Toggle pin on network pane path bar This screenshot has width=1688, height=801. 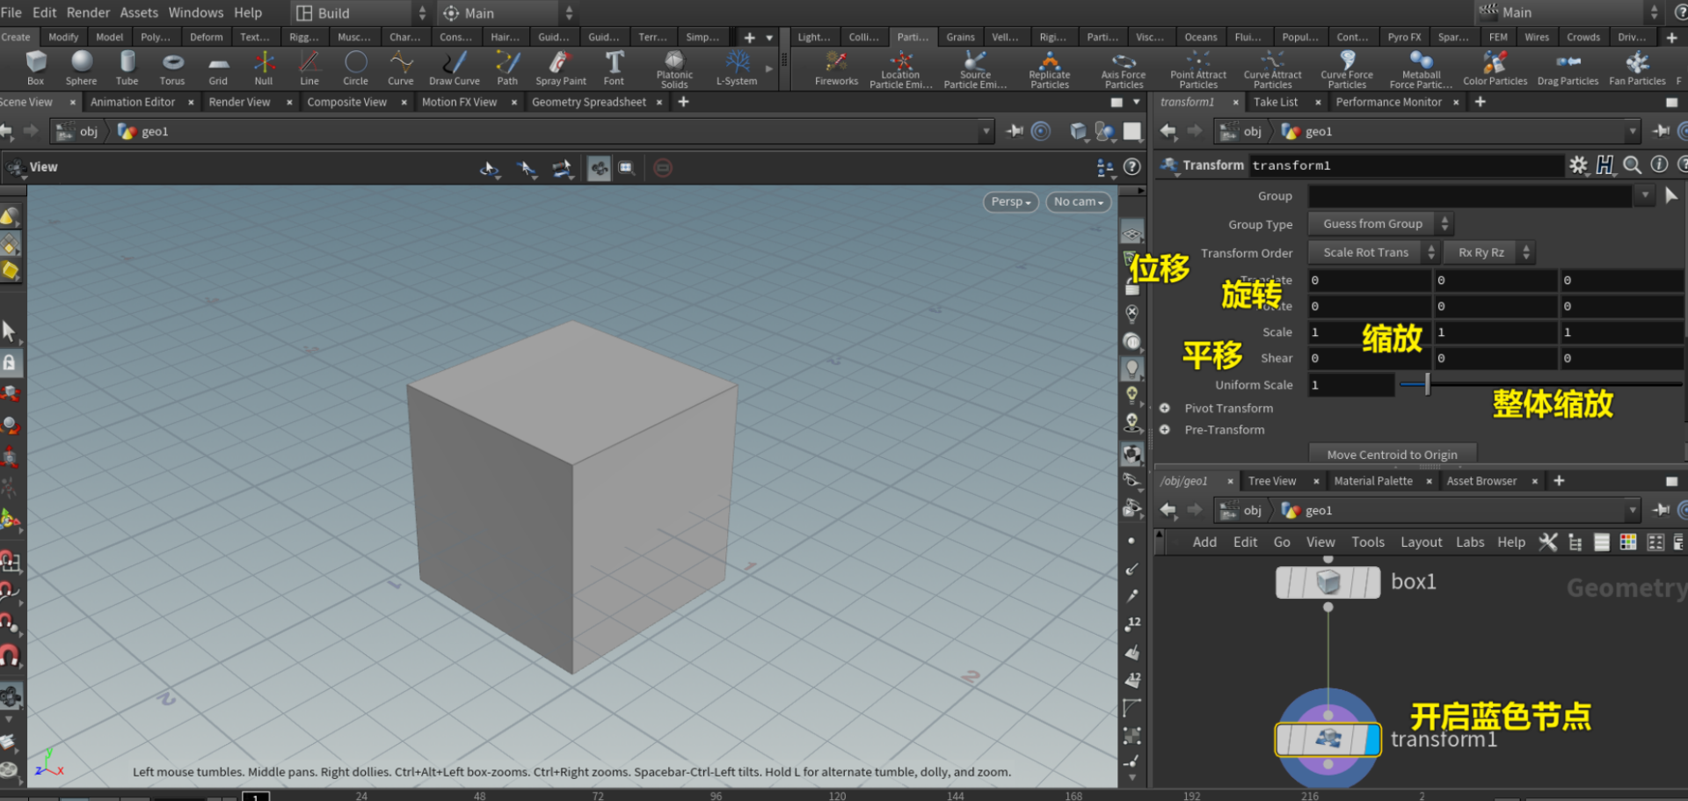(x=1661, y=510)
